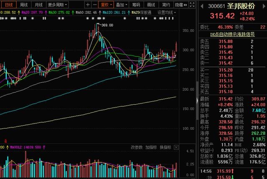267x179 pixels.
Task: Switch to 月线 monthly chart tab
Action: click(39, 5)
